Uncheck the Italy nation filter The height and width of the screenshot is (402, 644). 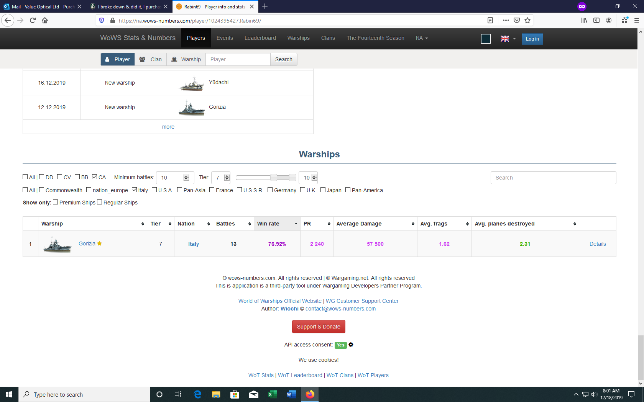click(134, 190)
